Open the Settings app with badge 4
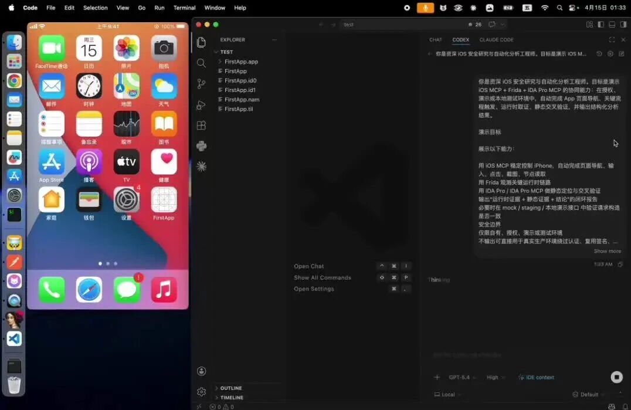 coord(126,199)
